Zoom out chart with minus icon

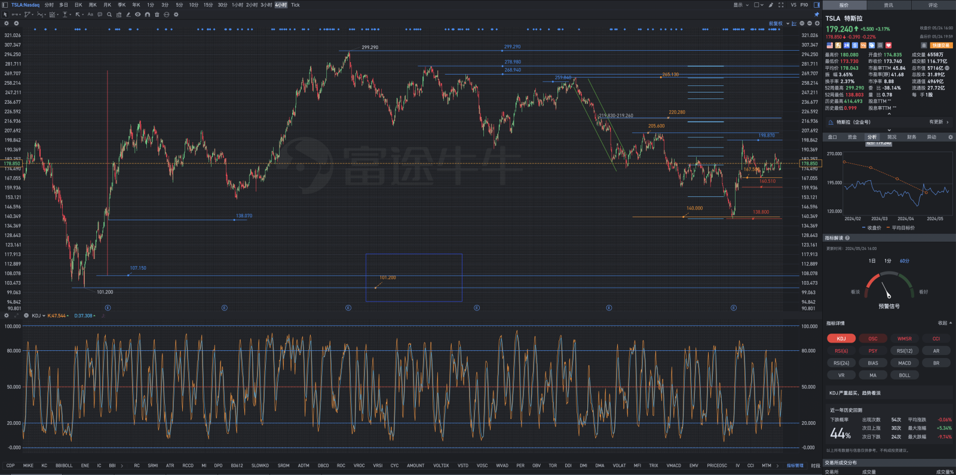810,23
